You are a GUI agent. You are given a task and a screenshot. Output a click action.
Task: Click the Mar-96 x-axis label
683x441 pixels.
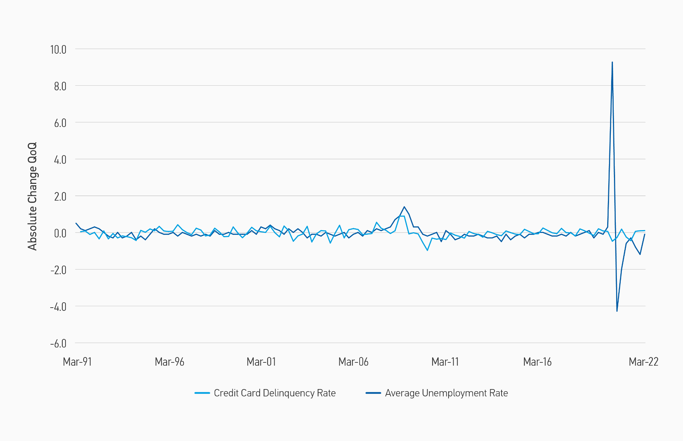[x=169, y=362]
